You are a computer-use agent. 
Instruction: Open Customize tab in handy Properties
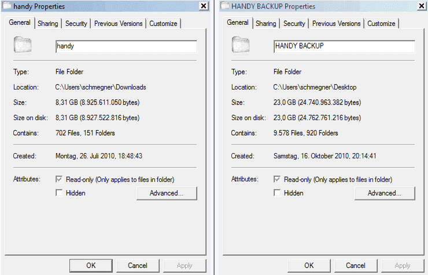pyautogui.click(x=163, y=24)
